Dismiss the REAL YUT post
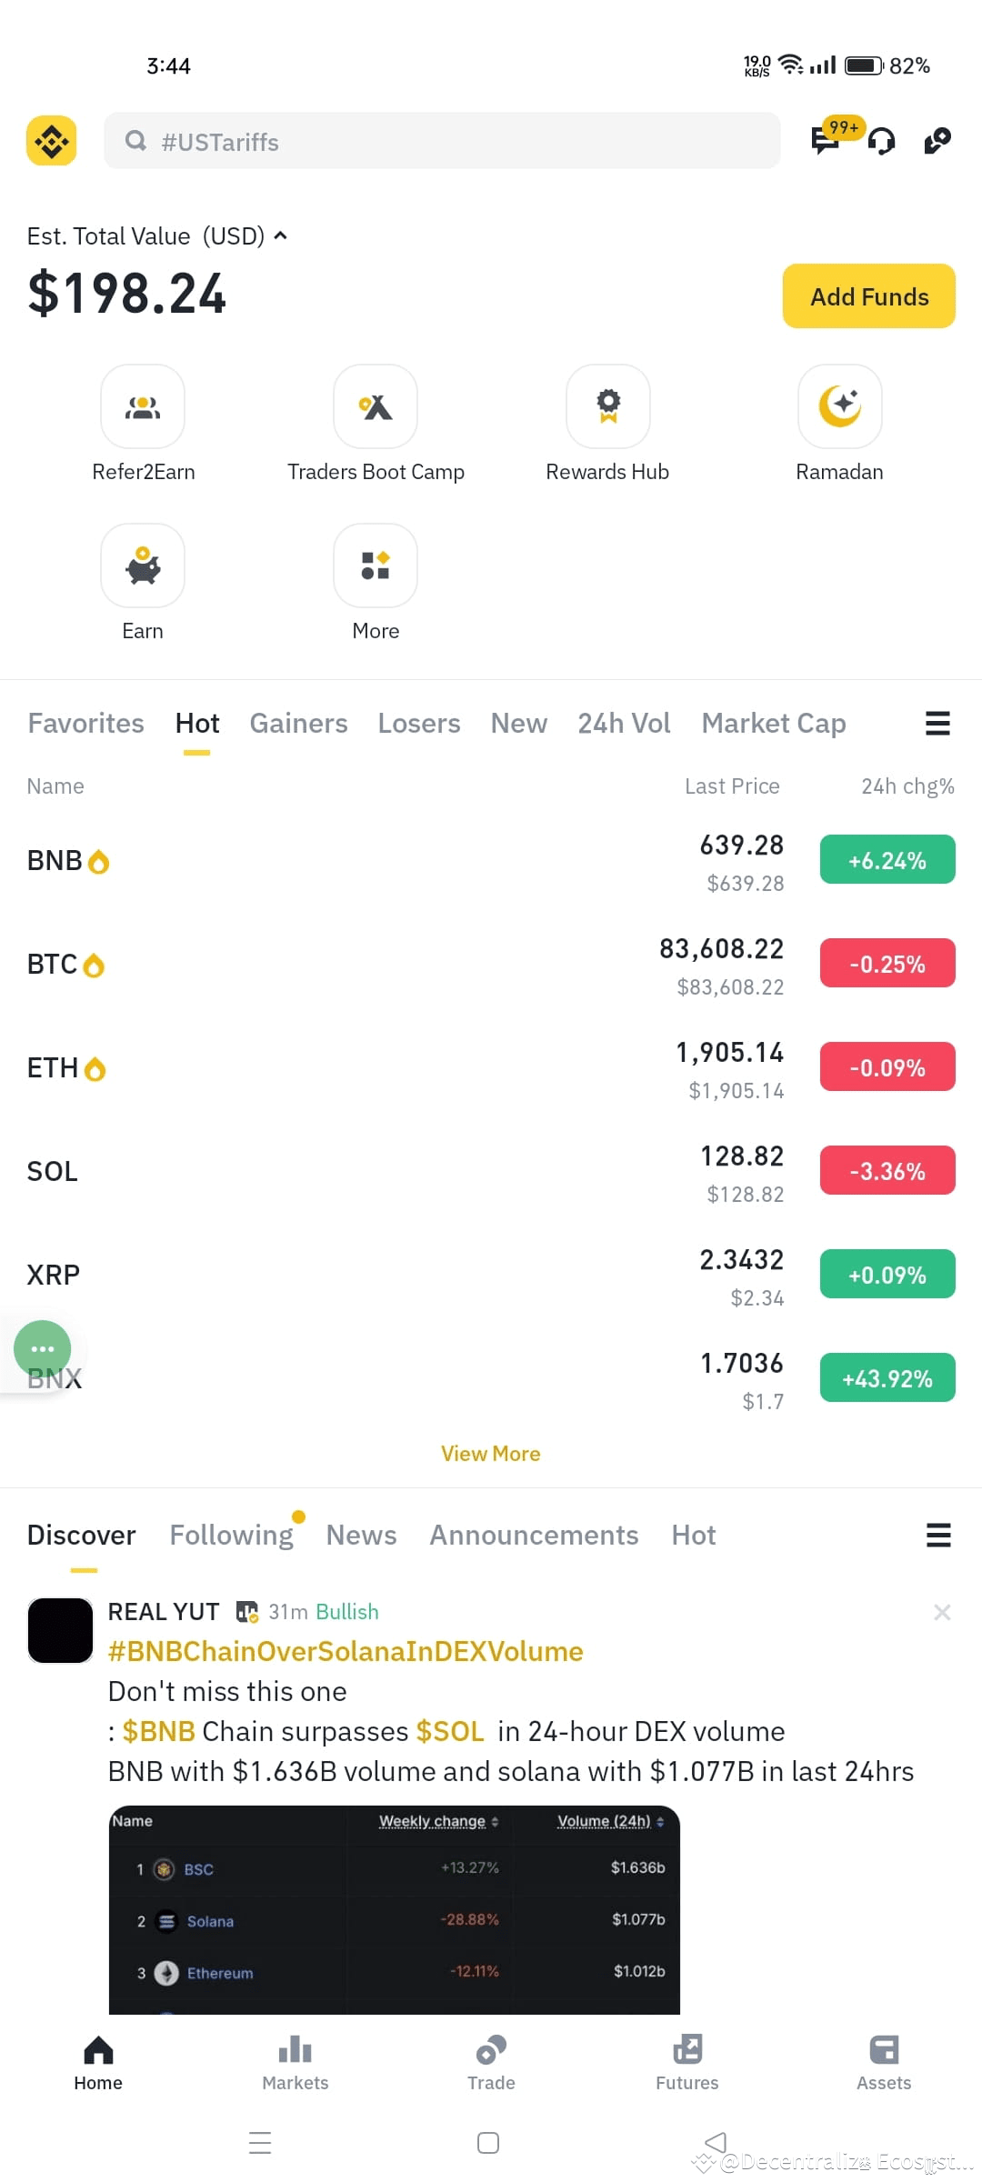 tap(942, 1612)
